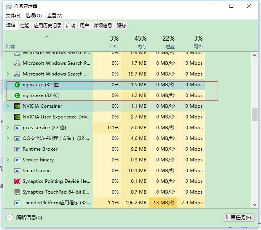Click the Microsoft Windows Search P... icon
Image resolution: width=261 pixels, height=230 pixels.
tap(17, 63)
